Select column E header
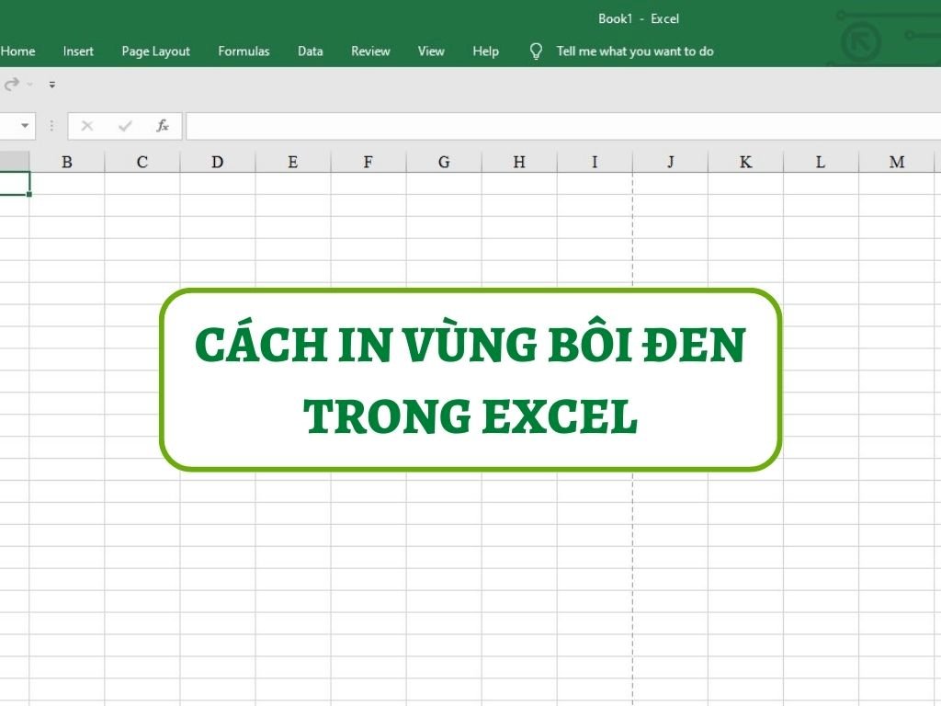941x706 pixels. pos(293,162)
